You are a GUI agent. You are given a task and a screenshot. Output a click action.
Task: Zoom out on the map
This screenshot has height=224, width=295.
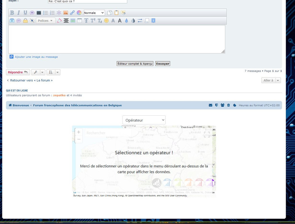click(79, 139)
